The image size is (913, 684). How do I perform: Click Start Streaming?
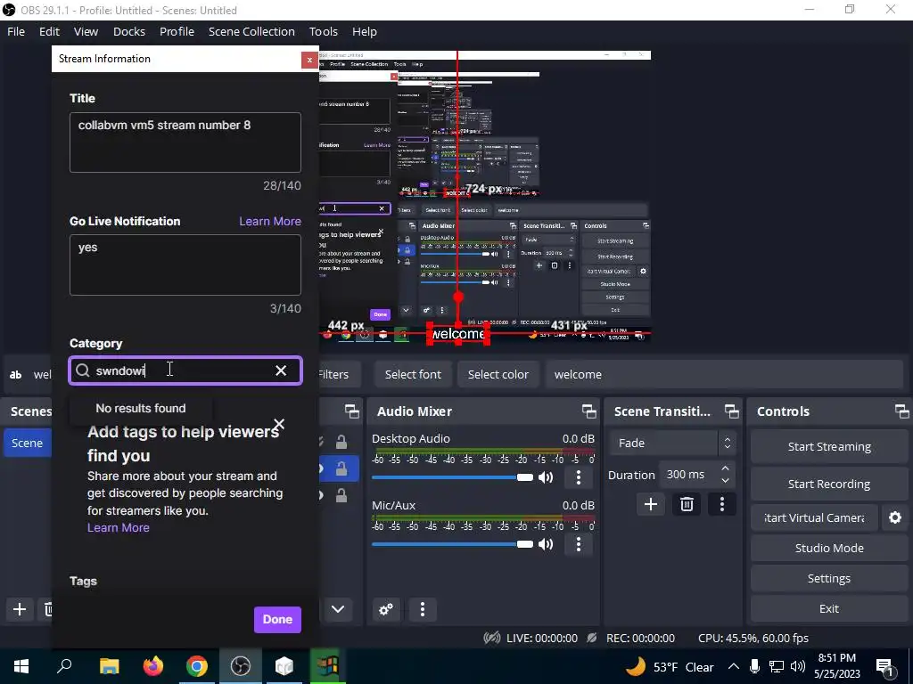tap(829, 447)
